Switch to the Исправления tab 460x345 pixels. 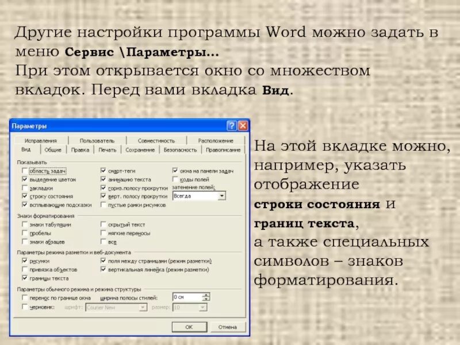click(x=41, y=141)
